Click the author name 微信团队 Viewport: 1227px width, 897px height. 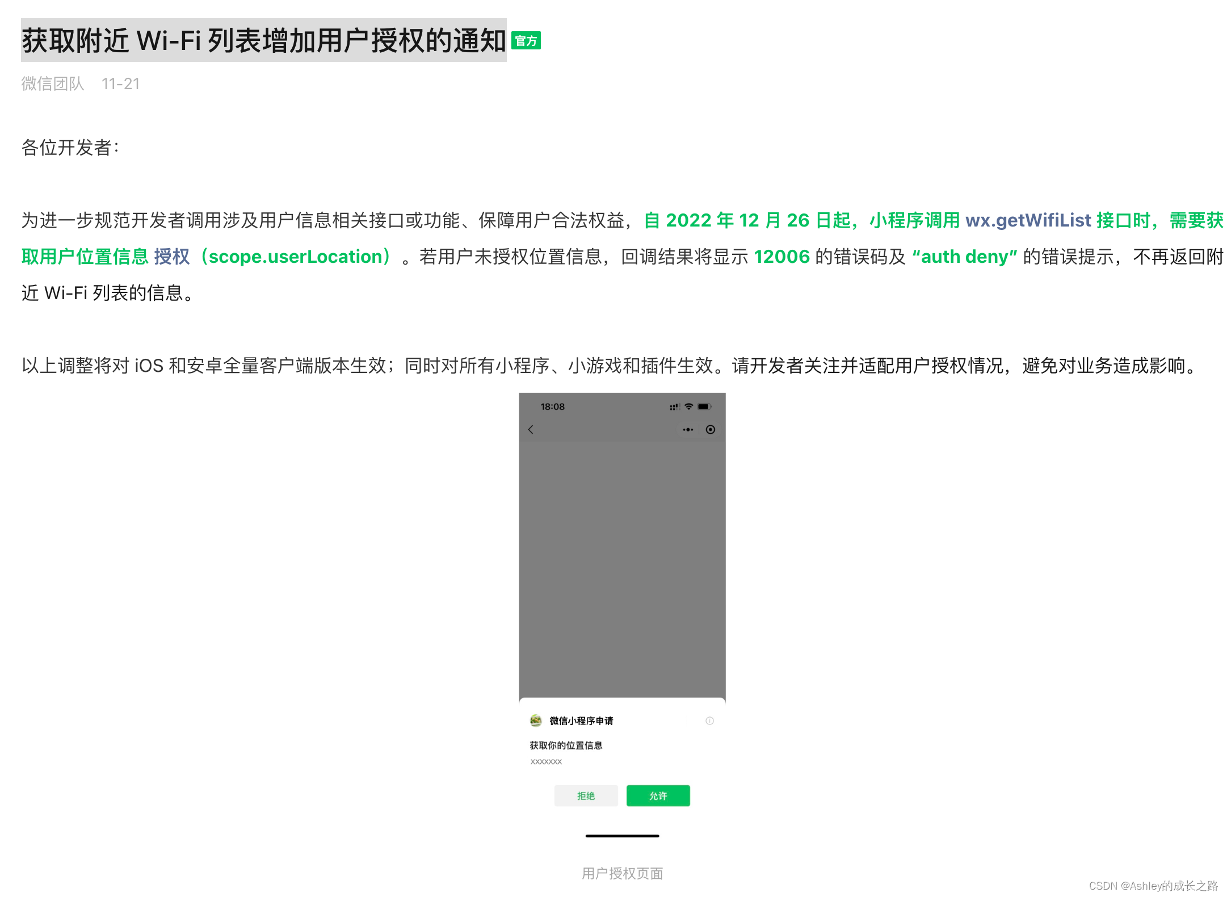[x=52, y=83]
